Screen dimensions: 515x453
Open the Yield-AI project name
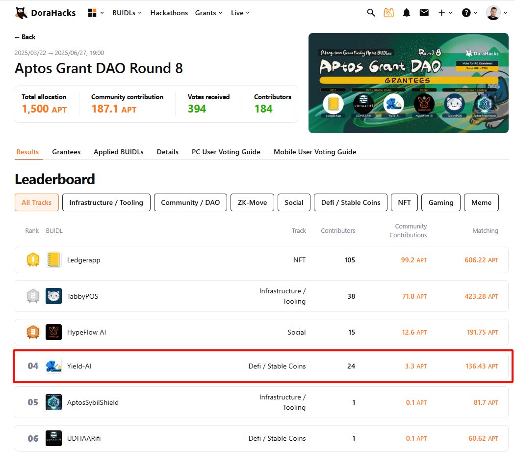(79, 366)
